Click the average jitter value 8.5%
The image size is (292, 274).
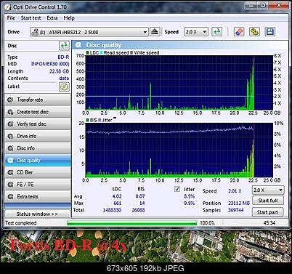[x=189, y=196]
